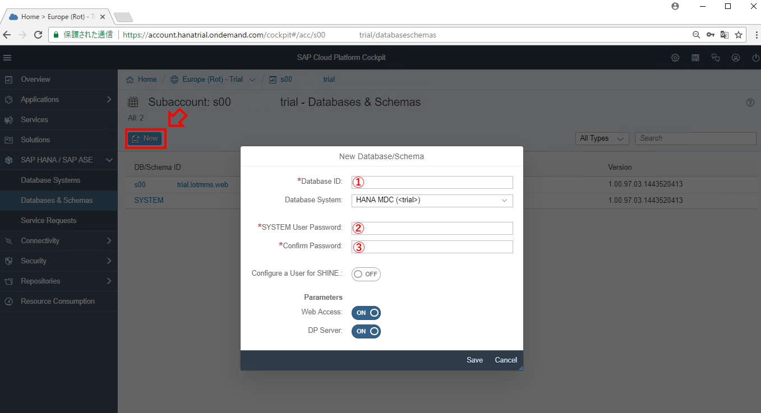Expand the Applications sidebar chevron
This screenshot has height=413, width=761.
109,100
